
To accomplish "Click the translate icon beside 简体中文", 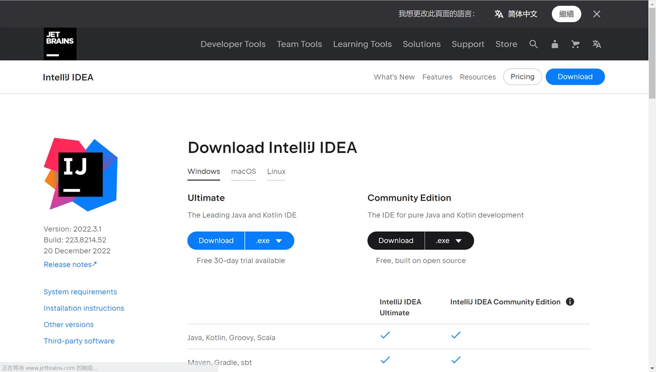I will [x=499, y=14].
